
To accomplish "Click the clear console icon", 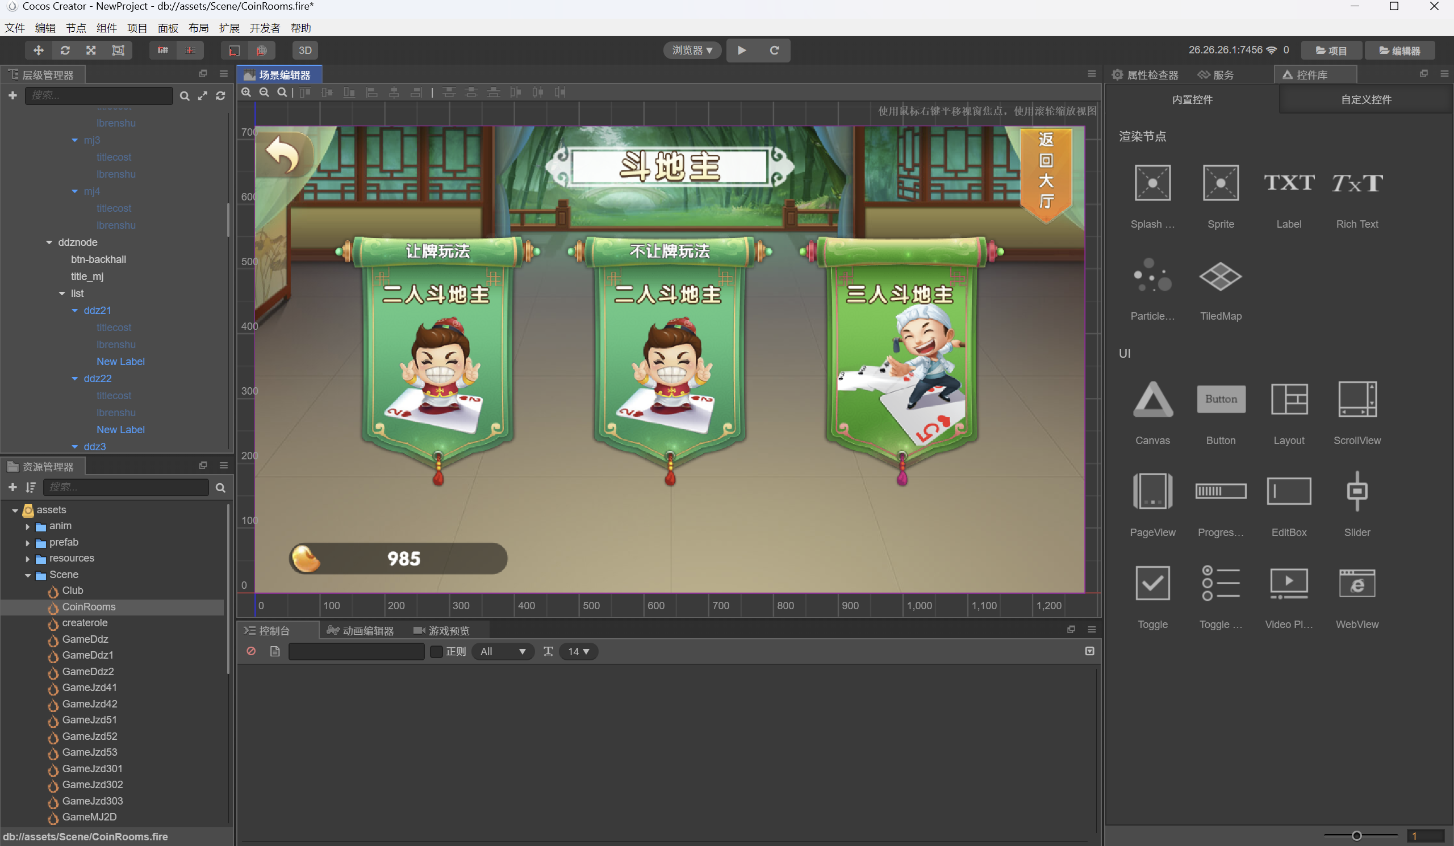I will pos(251,651).
